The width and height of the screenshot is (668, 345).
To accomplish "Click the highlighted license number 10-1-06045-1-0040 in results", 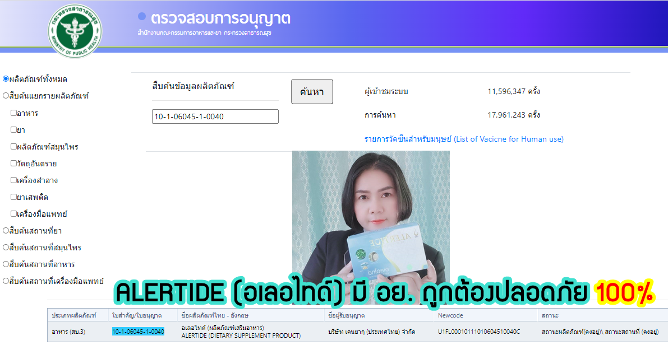I will [x=138, y=332].
